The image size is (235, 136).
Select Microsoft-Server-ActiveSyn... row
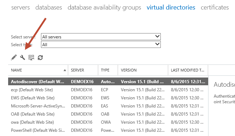click(x=108, y=106)
